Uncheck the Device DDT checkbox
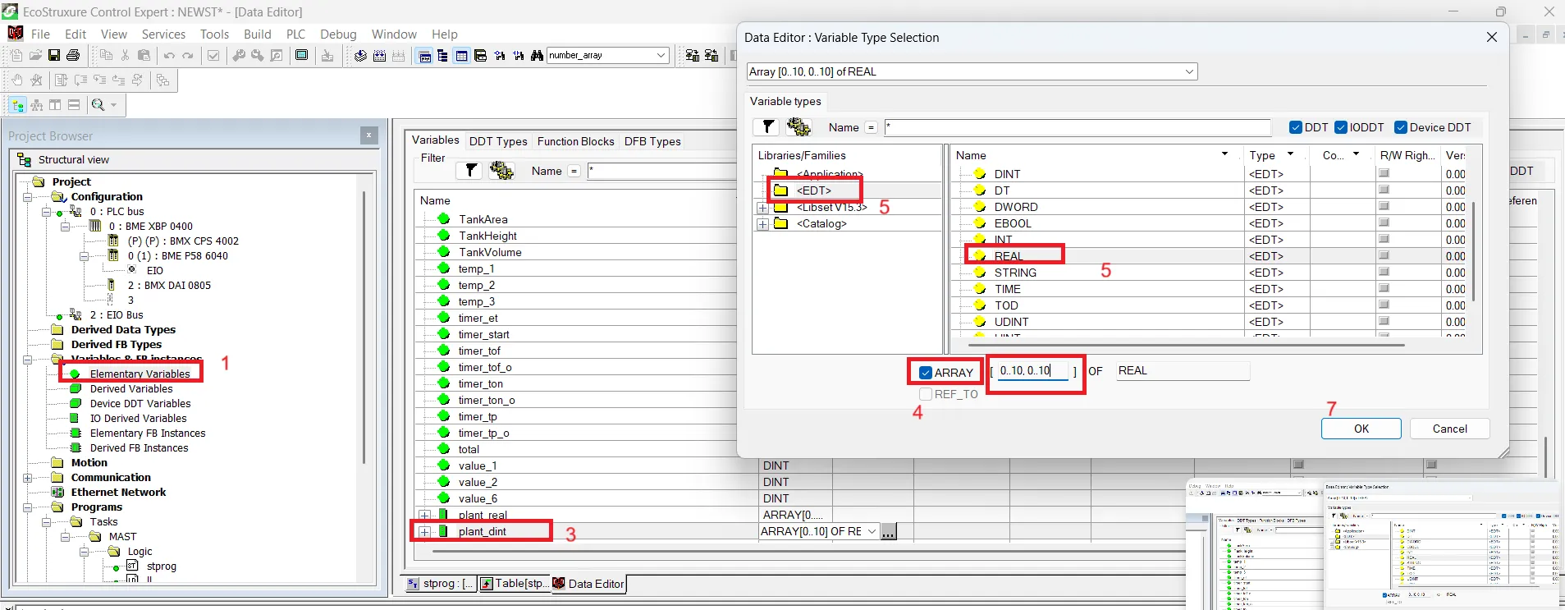This screenshot has height=610, width=1565. click(1401, 127)
